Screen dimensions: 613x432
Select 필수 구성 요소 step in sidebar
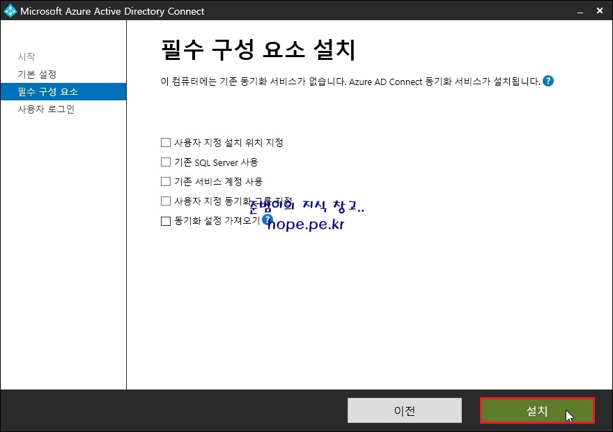click(63, 91)
